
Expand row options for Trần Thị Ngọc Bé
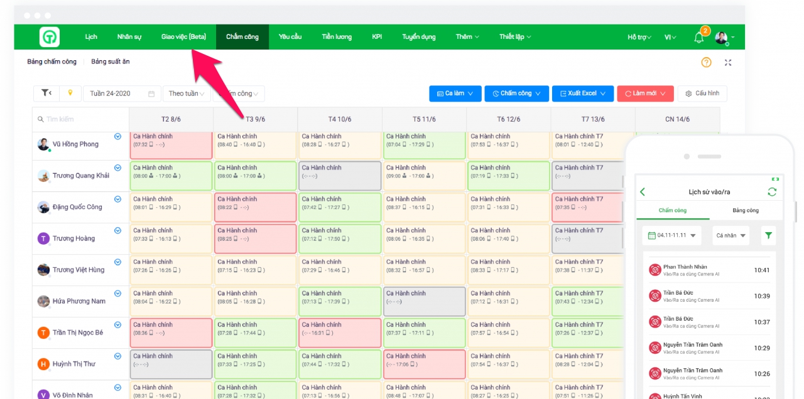[x=117, y=325]
